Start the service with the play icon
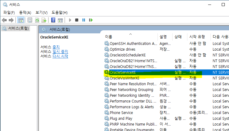This screenshot has width=229, height=131. pyautogui.click(x=70, y=20)
